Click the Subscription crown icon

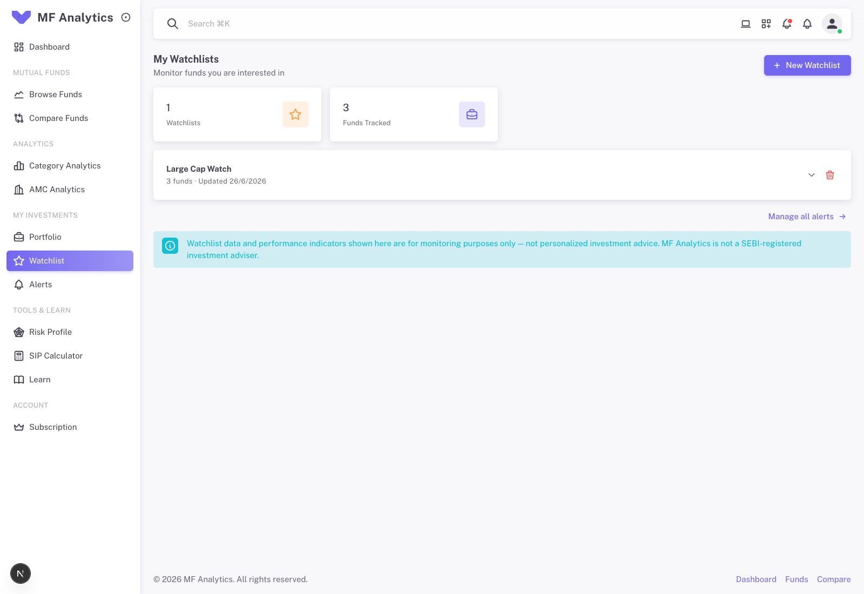tap(19, 427)
